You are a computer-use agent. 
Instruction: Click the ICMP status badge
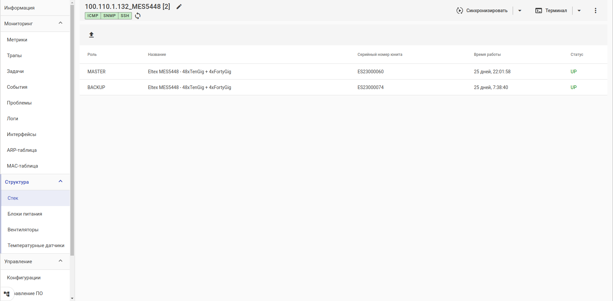93,16
